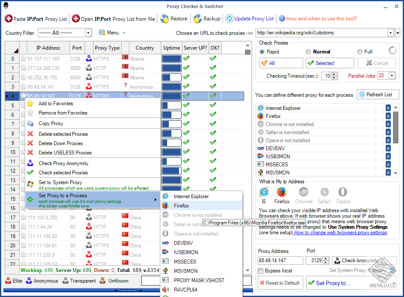Choose Delete USELESS Proxies from context menu
The image size is (404, 297).
pos(65,152)
